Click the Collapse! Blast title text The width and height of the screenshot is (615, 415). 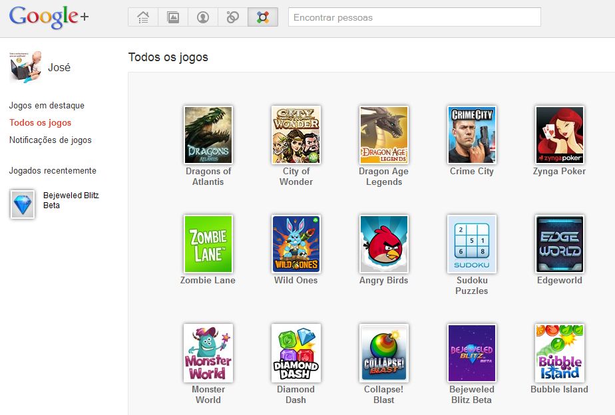pos(383,394)
